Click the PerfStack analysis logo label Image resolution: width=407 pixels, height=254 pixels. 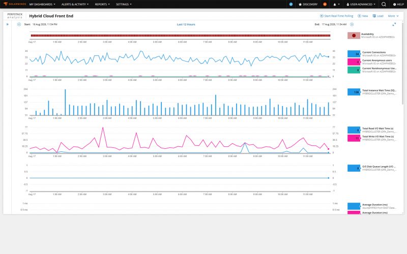point(15,16)
